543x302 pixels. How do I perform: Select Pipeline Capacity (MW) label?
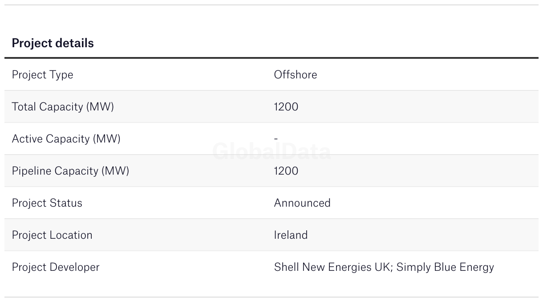(70, 171)
